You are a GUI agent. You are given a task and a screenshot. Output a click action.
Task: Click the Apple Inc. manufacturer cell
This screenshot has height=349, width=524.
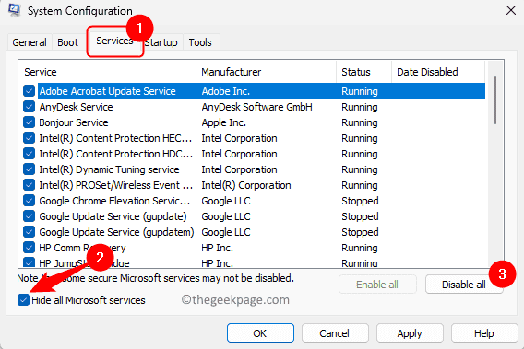(224, 122)
